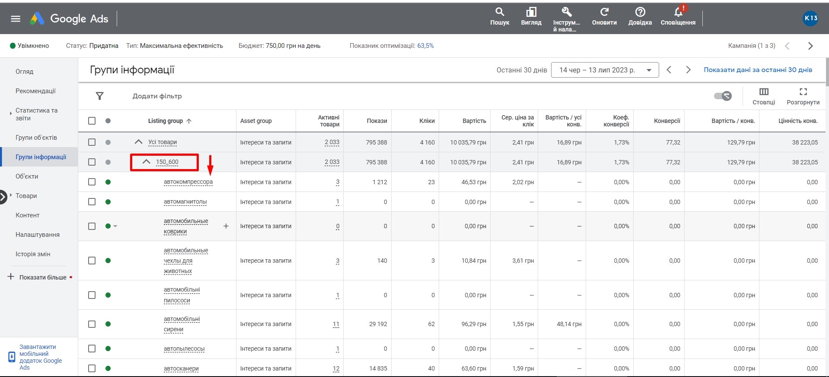
Task: Tick checkbox for автомобильные коврики row
Action: [x=92, y=226]
